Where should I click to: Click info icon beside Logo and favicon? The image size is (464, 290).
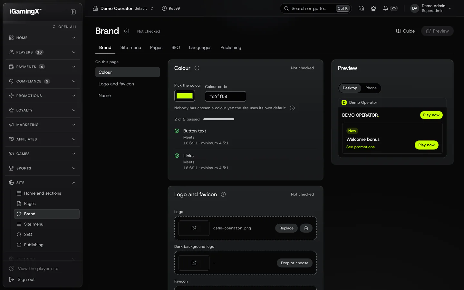coord(223,194)
